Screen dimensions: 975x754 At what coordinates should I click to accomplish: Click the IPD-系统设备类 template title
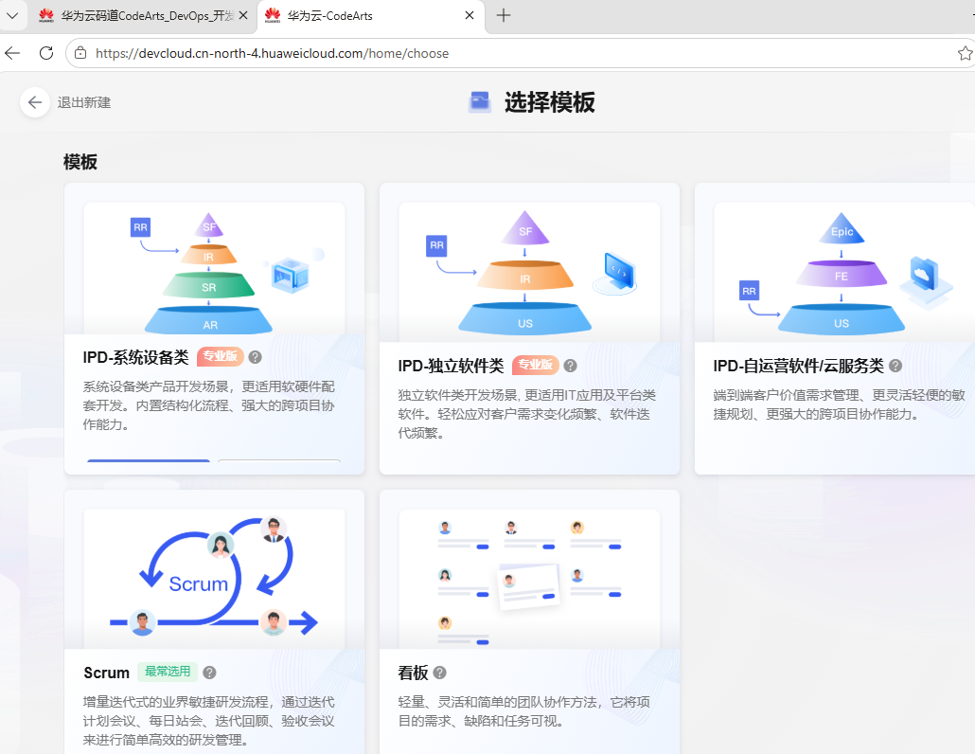point(135,357)
